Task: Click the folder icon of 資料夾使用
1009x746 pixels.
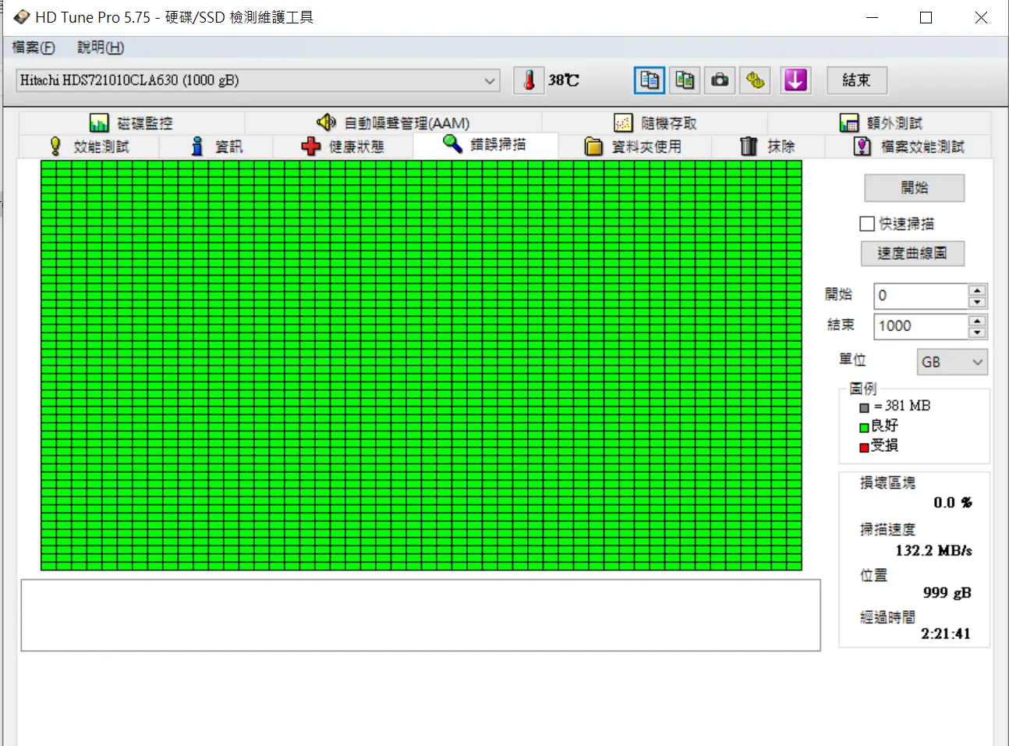Action: 593,147
